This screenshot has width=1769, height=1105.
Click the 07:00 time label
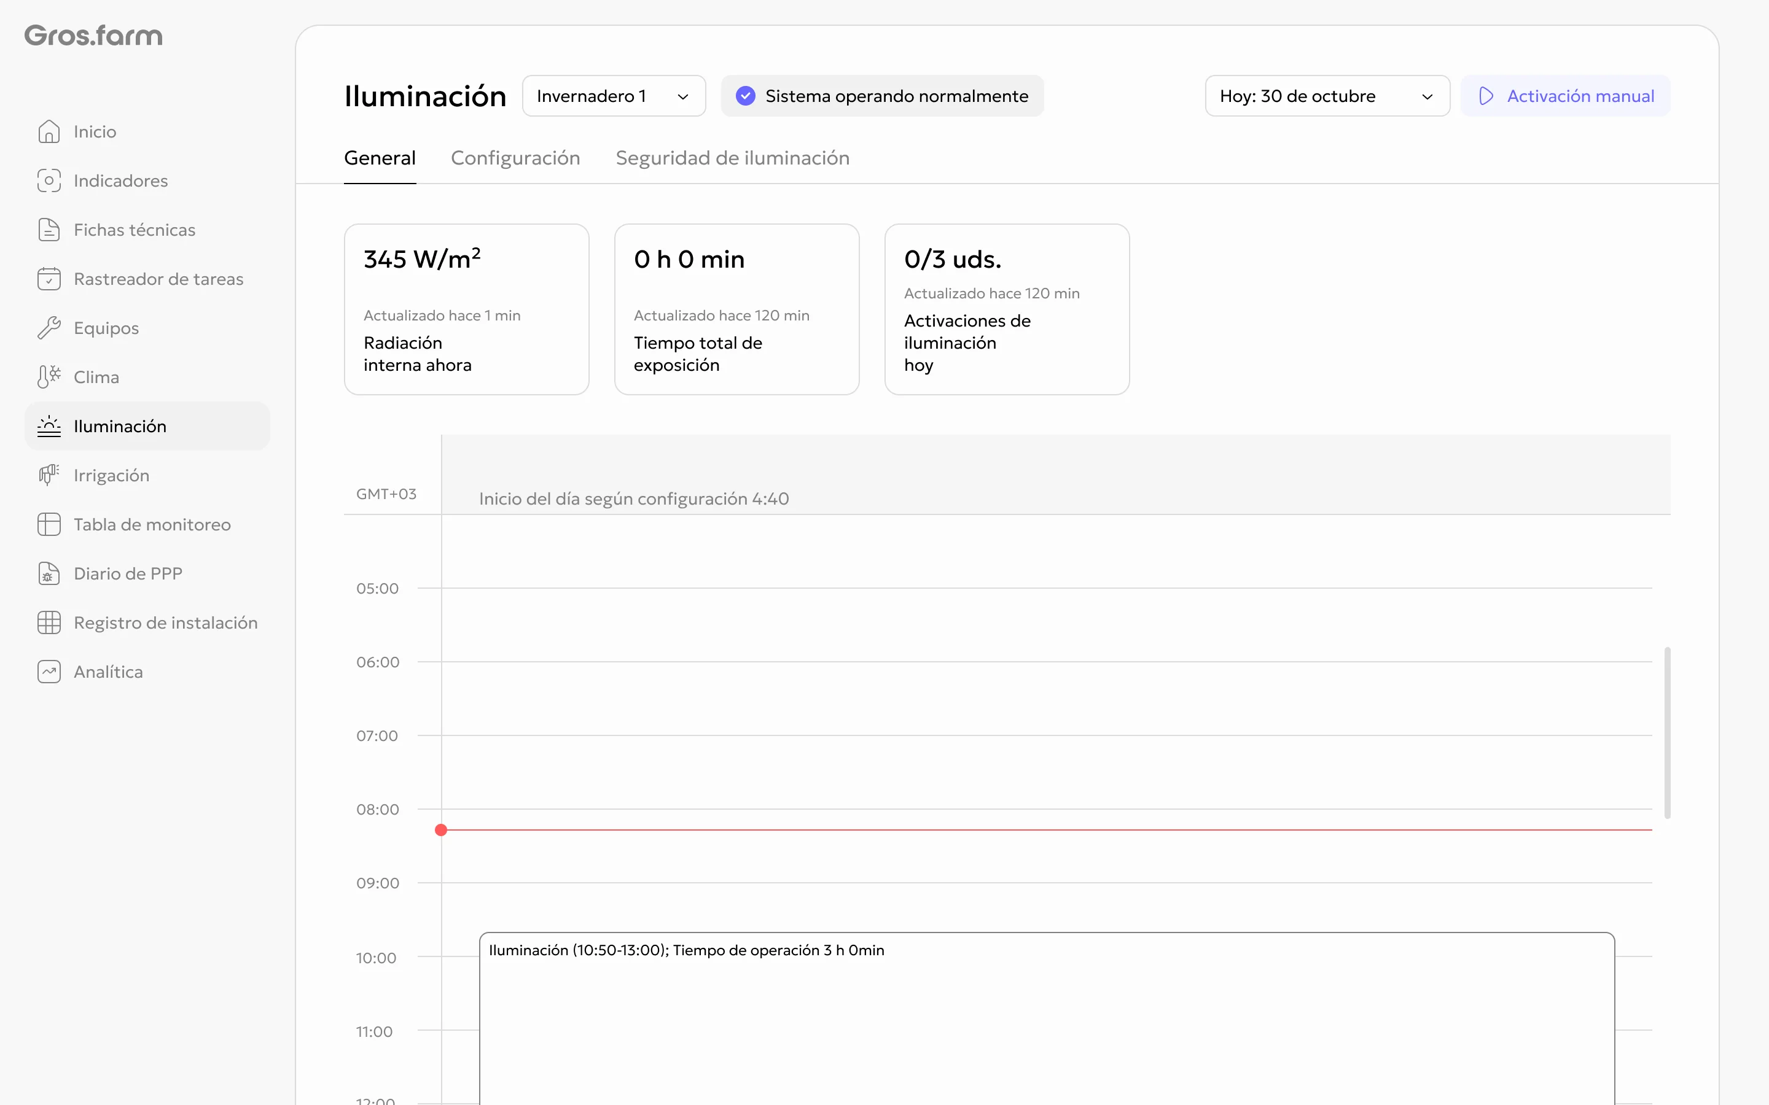377,736
